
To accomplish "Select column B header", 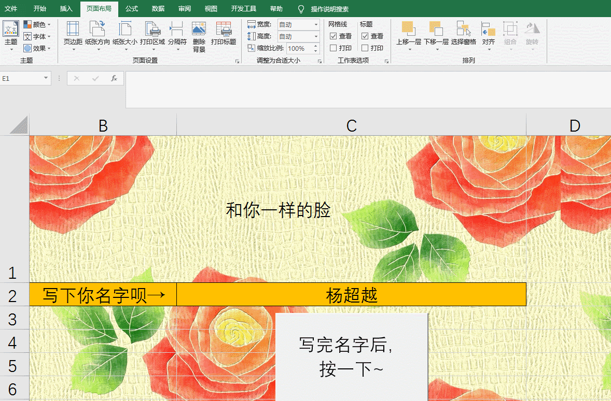I will click(x=103, y=125).
